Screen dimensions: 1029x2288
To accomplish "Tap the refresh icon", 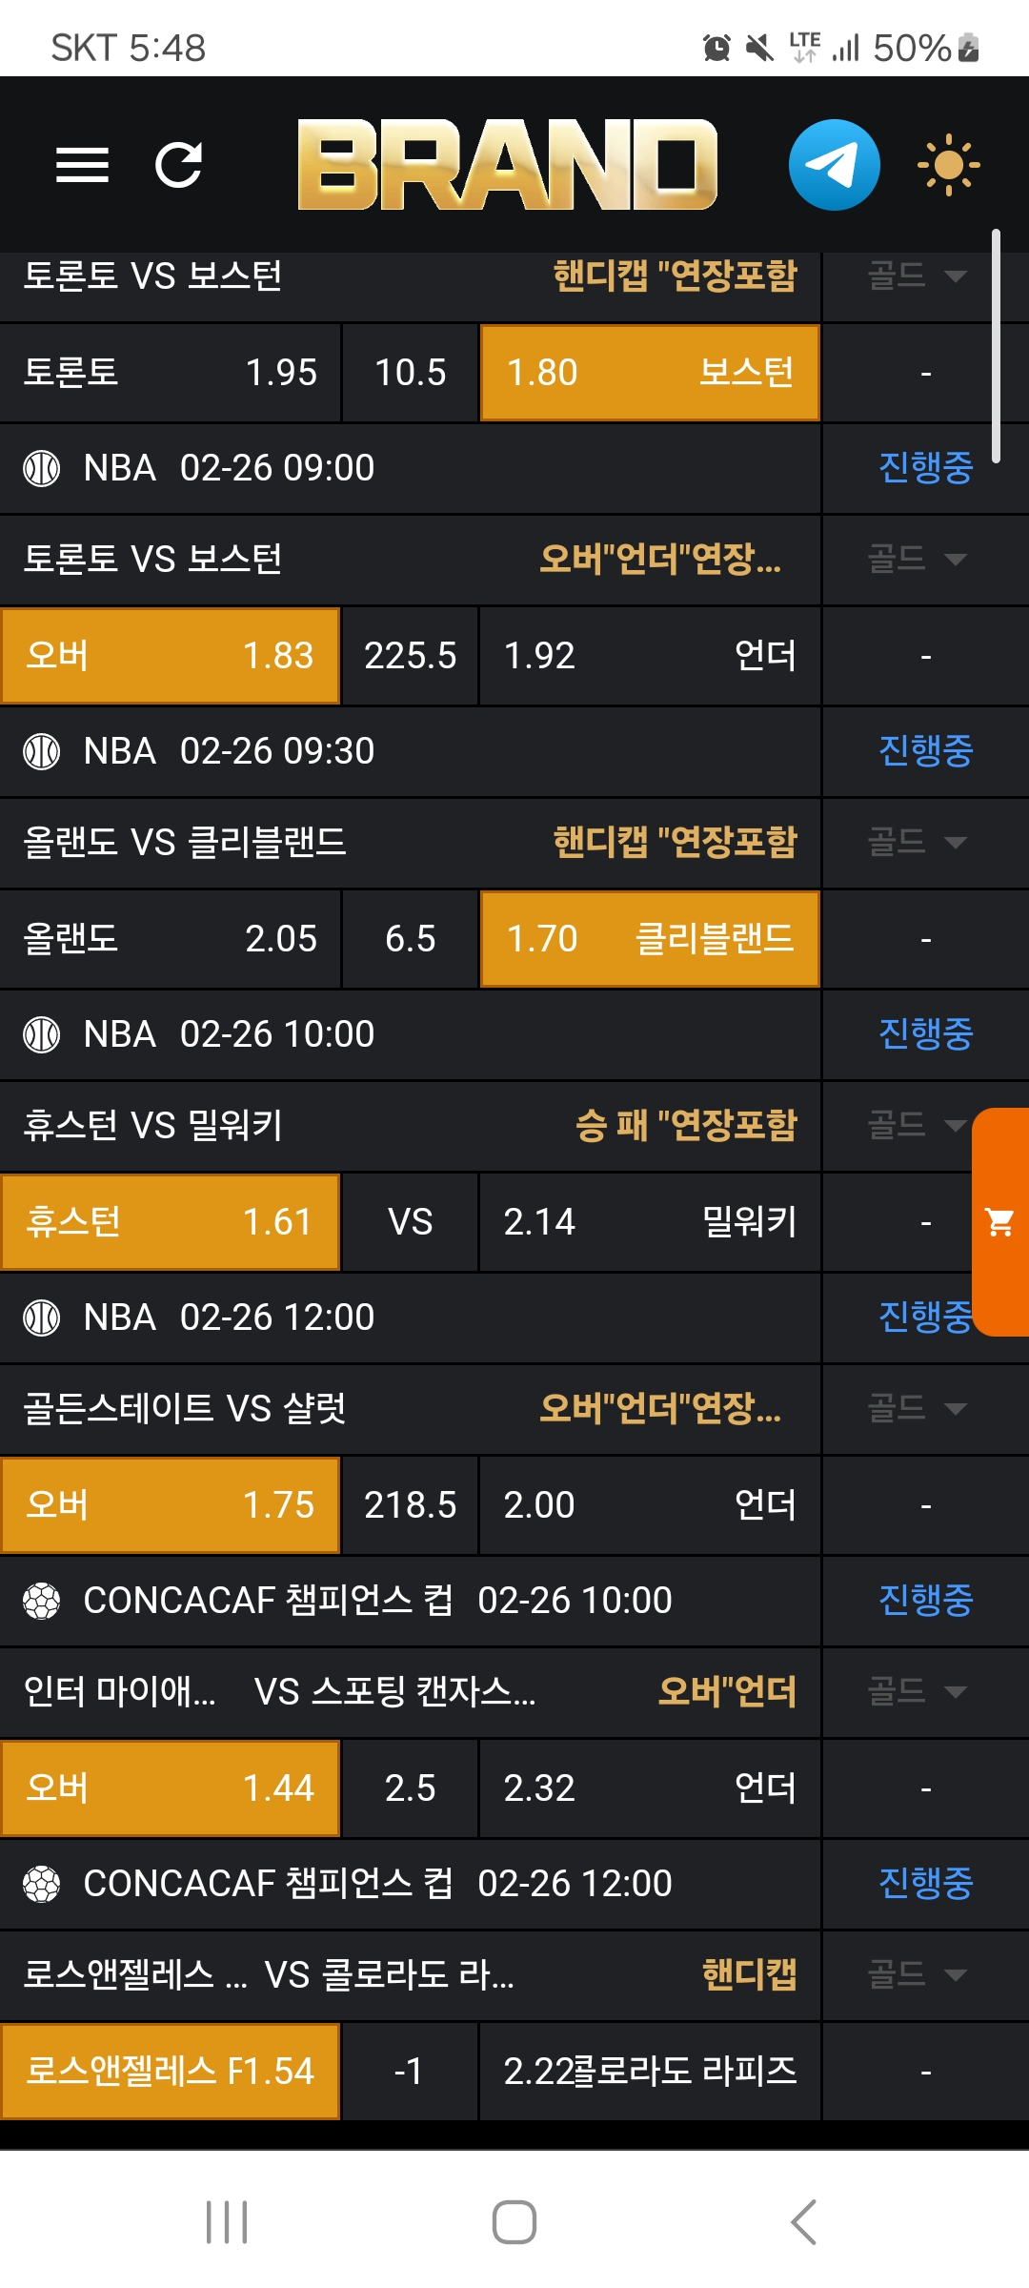I will point(179,165).
